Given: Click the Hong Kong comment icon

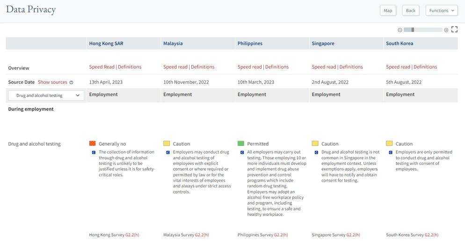Looking at the screenshot, I should click(x=94, y=152).
